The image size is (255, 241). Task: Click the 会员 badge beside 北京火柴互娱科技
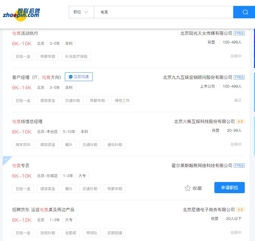coord(240,121)
